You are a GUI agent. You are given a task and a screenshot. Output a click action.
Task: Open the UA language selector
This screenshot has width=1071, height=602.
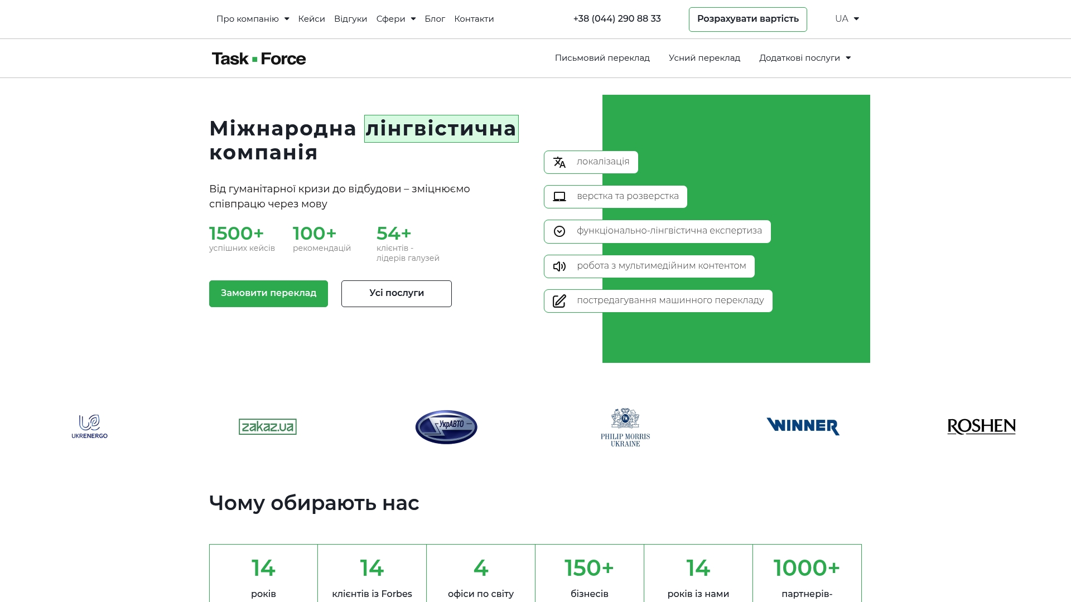(x=847, y=19)
